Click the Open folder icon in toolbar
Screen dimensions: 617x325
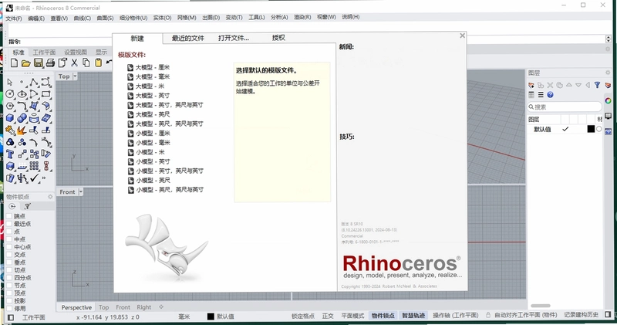click(26, 63)
